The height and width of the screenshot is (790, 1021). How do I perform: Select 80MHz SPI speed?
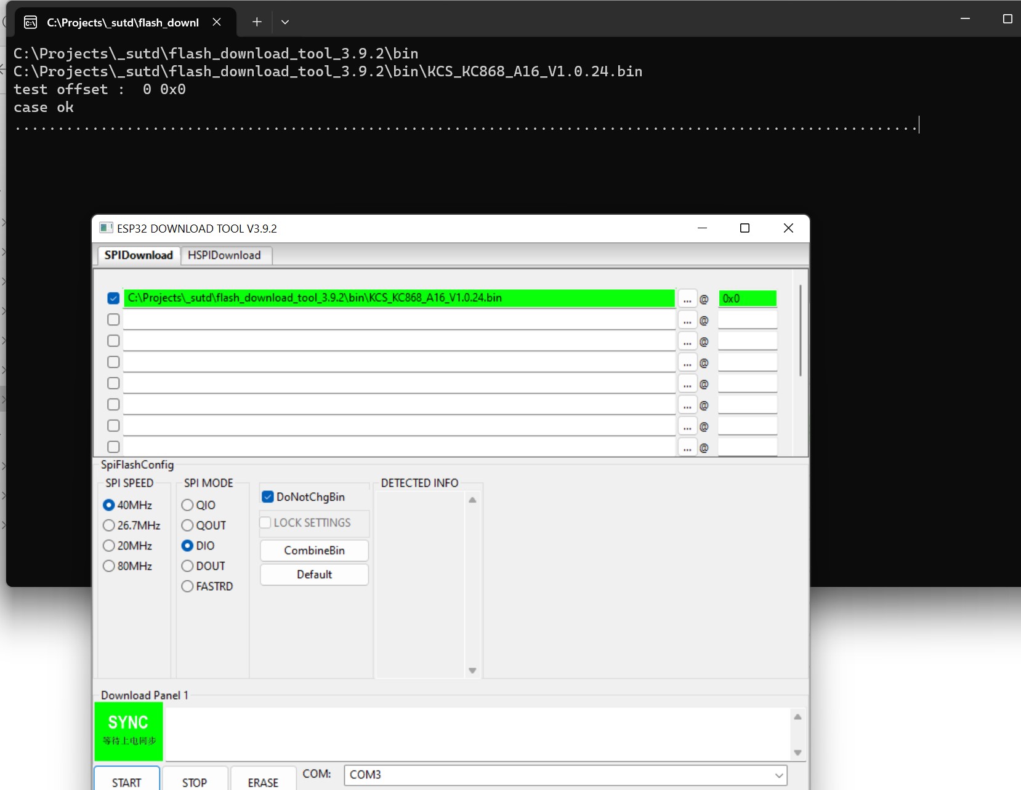point(109,566)
